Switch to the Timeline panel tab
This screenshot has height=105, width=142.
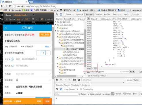[x=98, y=14]
